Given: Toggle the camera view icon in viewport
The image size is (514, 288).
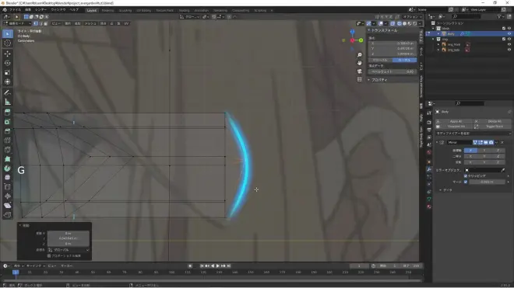Looking at the screenshot, I should pos(360,71).
